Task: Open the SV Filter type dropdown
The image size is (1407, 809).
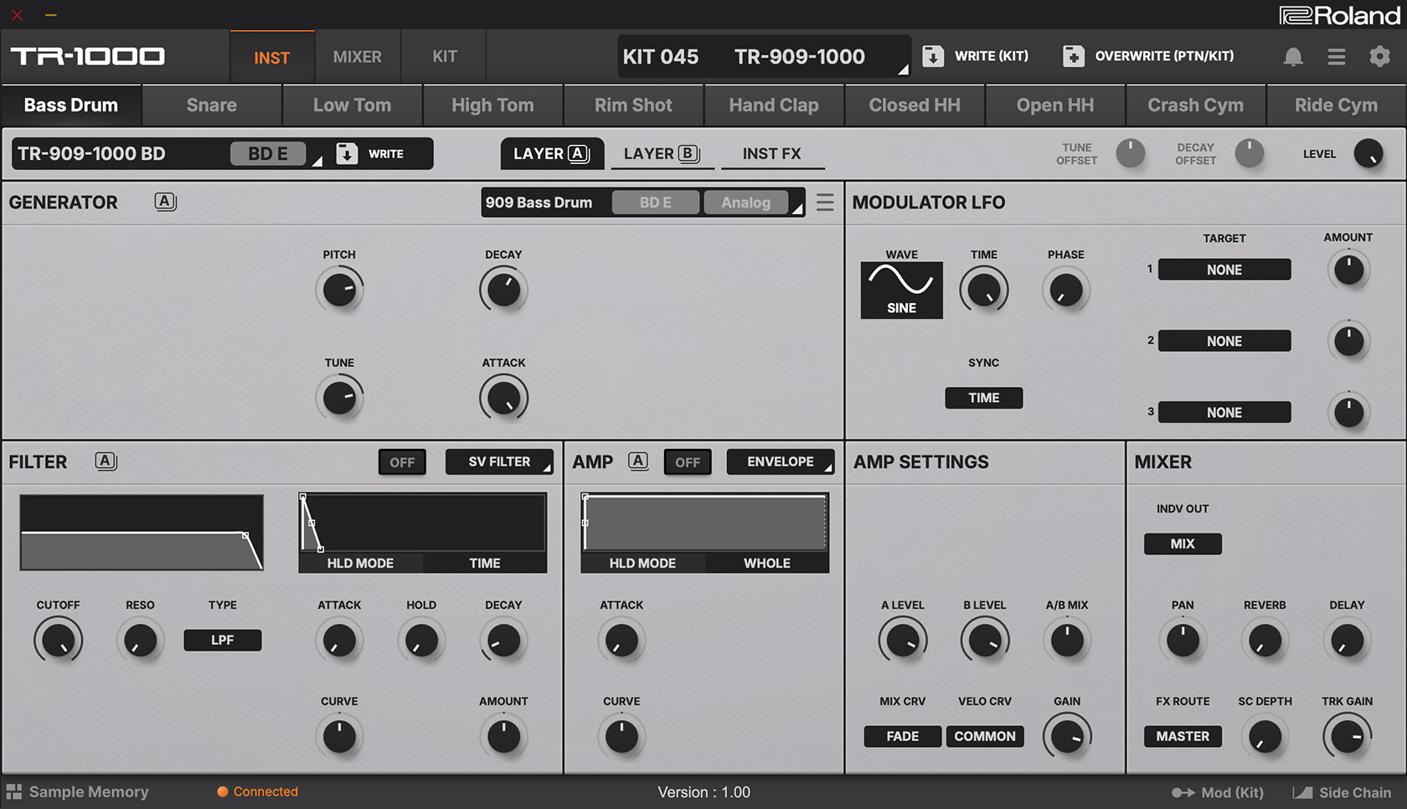Action: click(499, 462)
